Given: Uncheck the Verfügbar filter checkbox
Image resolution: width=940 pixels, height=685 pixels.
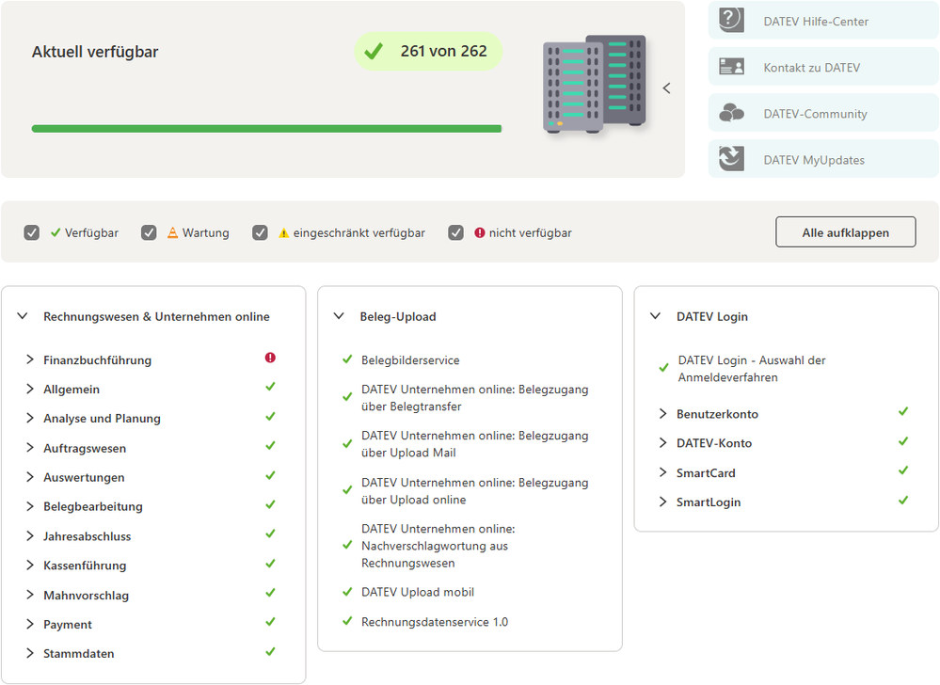Looking at the screenshot, I should (x=32, y=232).
